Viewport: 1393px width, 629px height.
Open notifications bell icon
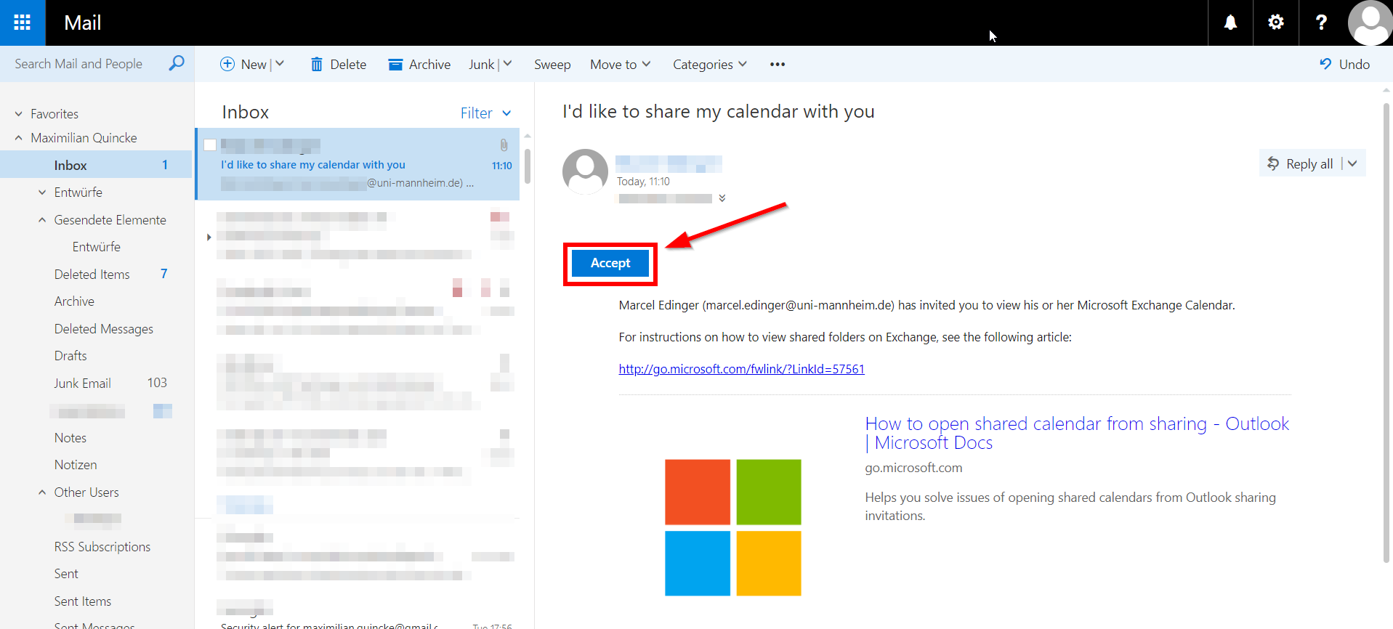pos(1230,23)
